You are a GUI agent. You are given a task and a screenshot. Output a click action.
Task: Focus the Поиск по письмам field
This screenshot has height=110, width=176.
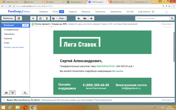pos(152,18)
